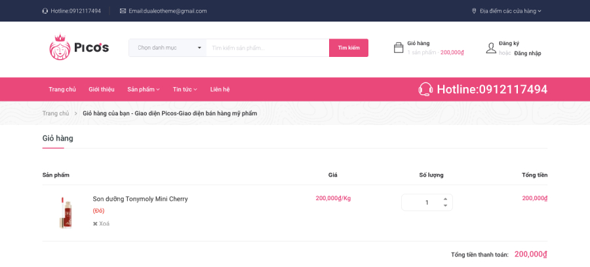Click the large Hotline:0912117494 in pink bar
590x267 pixels.
[x=492, y=90]
